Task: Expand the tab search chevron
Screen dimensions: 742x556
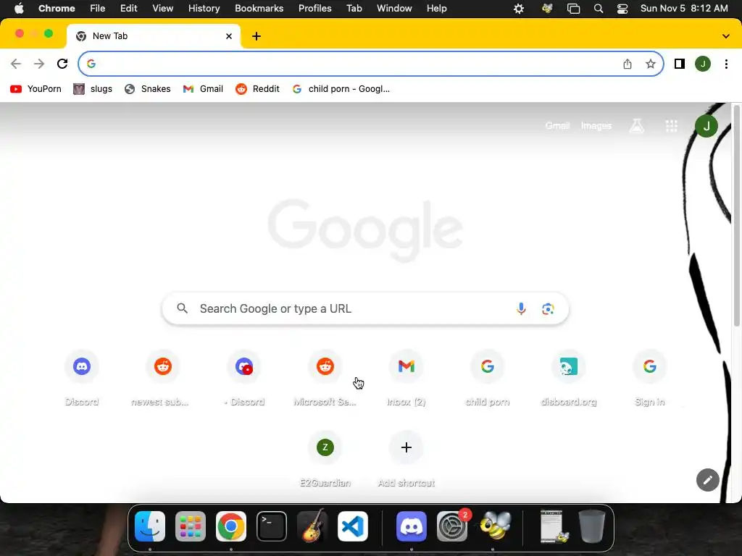Action: [x=725, y=36]
